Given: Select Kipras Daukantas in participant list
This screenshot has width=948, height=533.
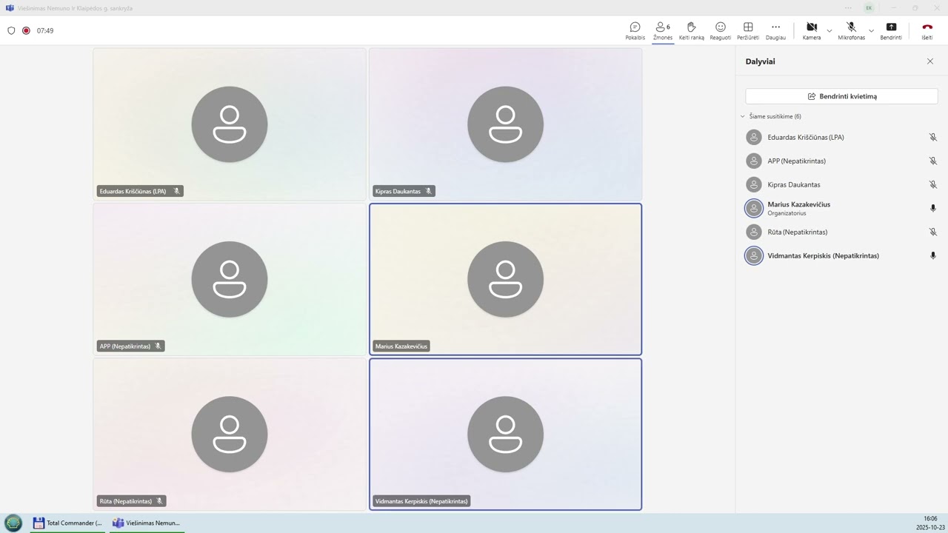Looking at the screenshot, I should pyautogui.click(x=841, y=184).
